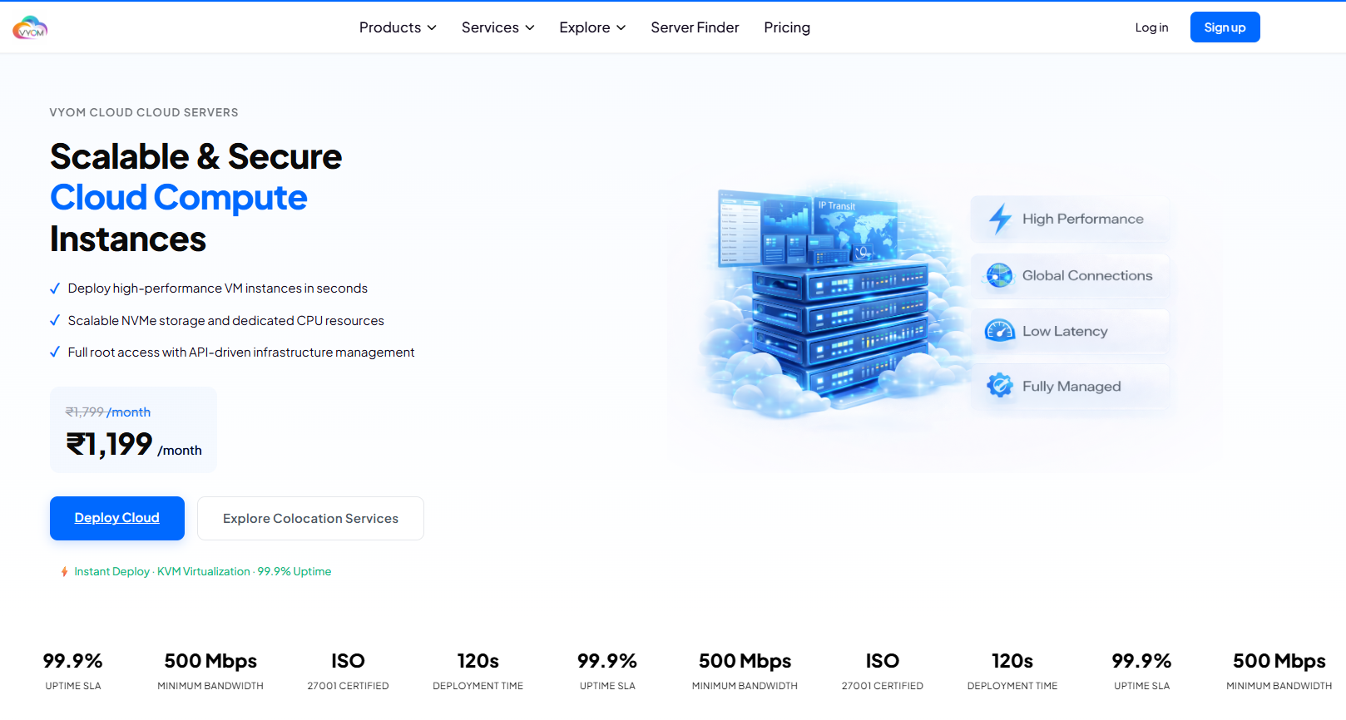Click the orange Instant Deploy bolt icon
The width and height of the screenshot is (1346, 720).
[x=64, y=572]
